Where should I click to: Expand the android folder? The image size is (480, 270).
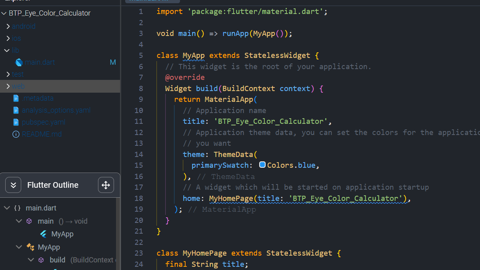tap(8, 26)
